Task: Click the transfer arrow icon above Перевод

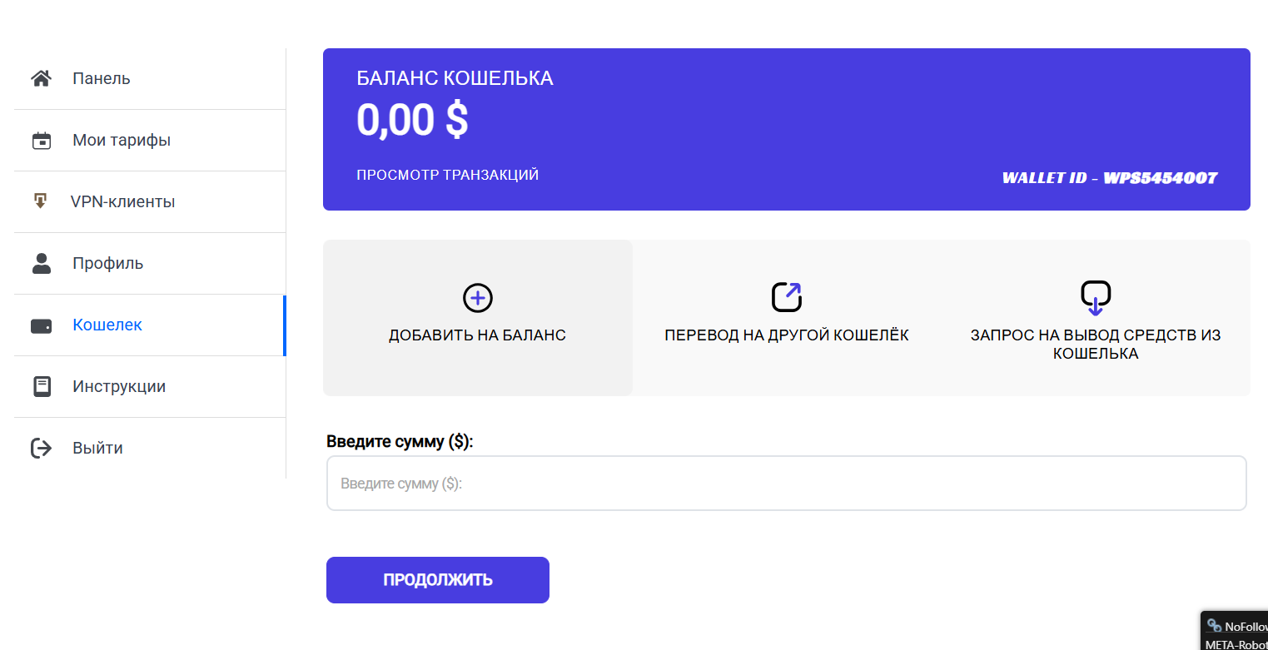Action: (787, 297)
